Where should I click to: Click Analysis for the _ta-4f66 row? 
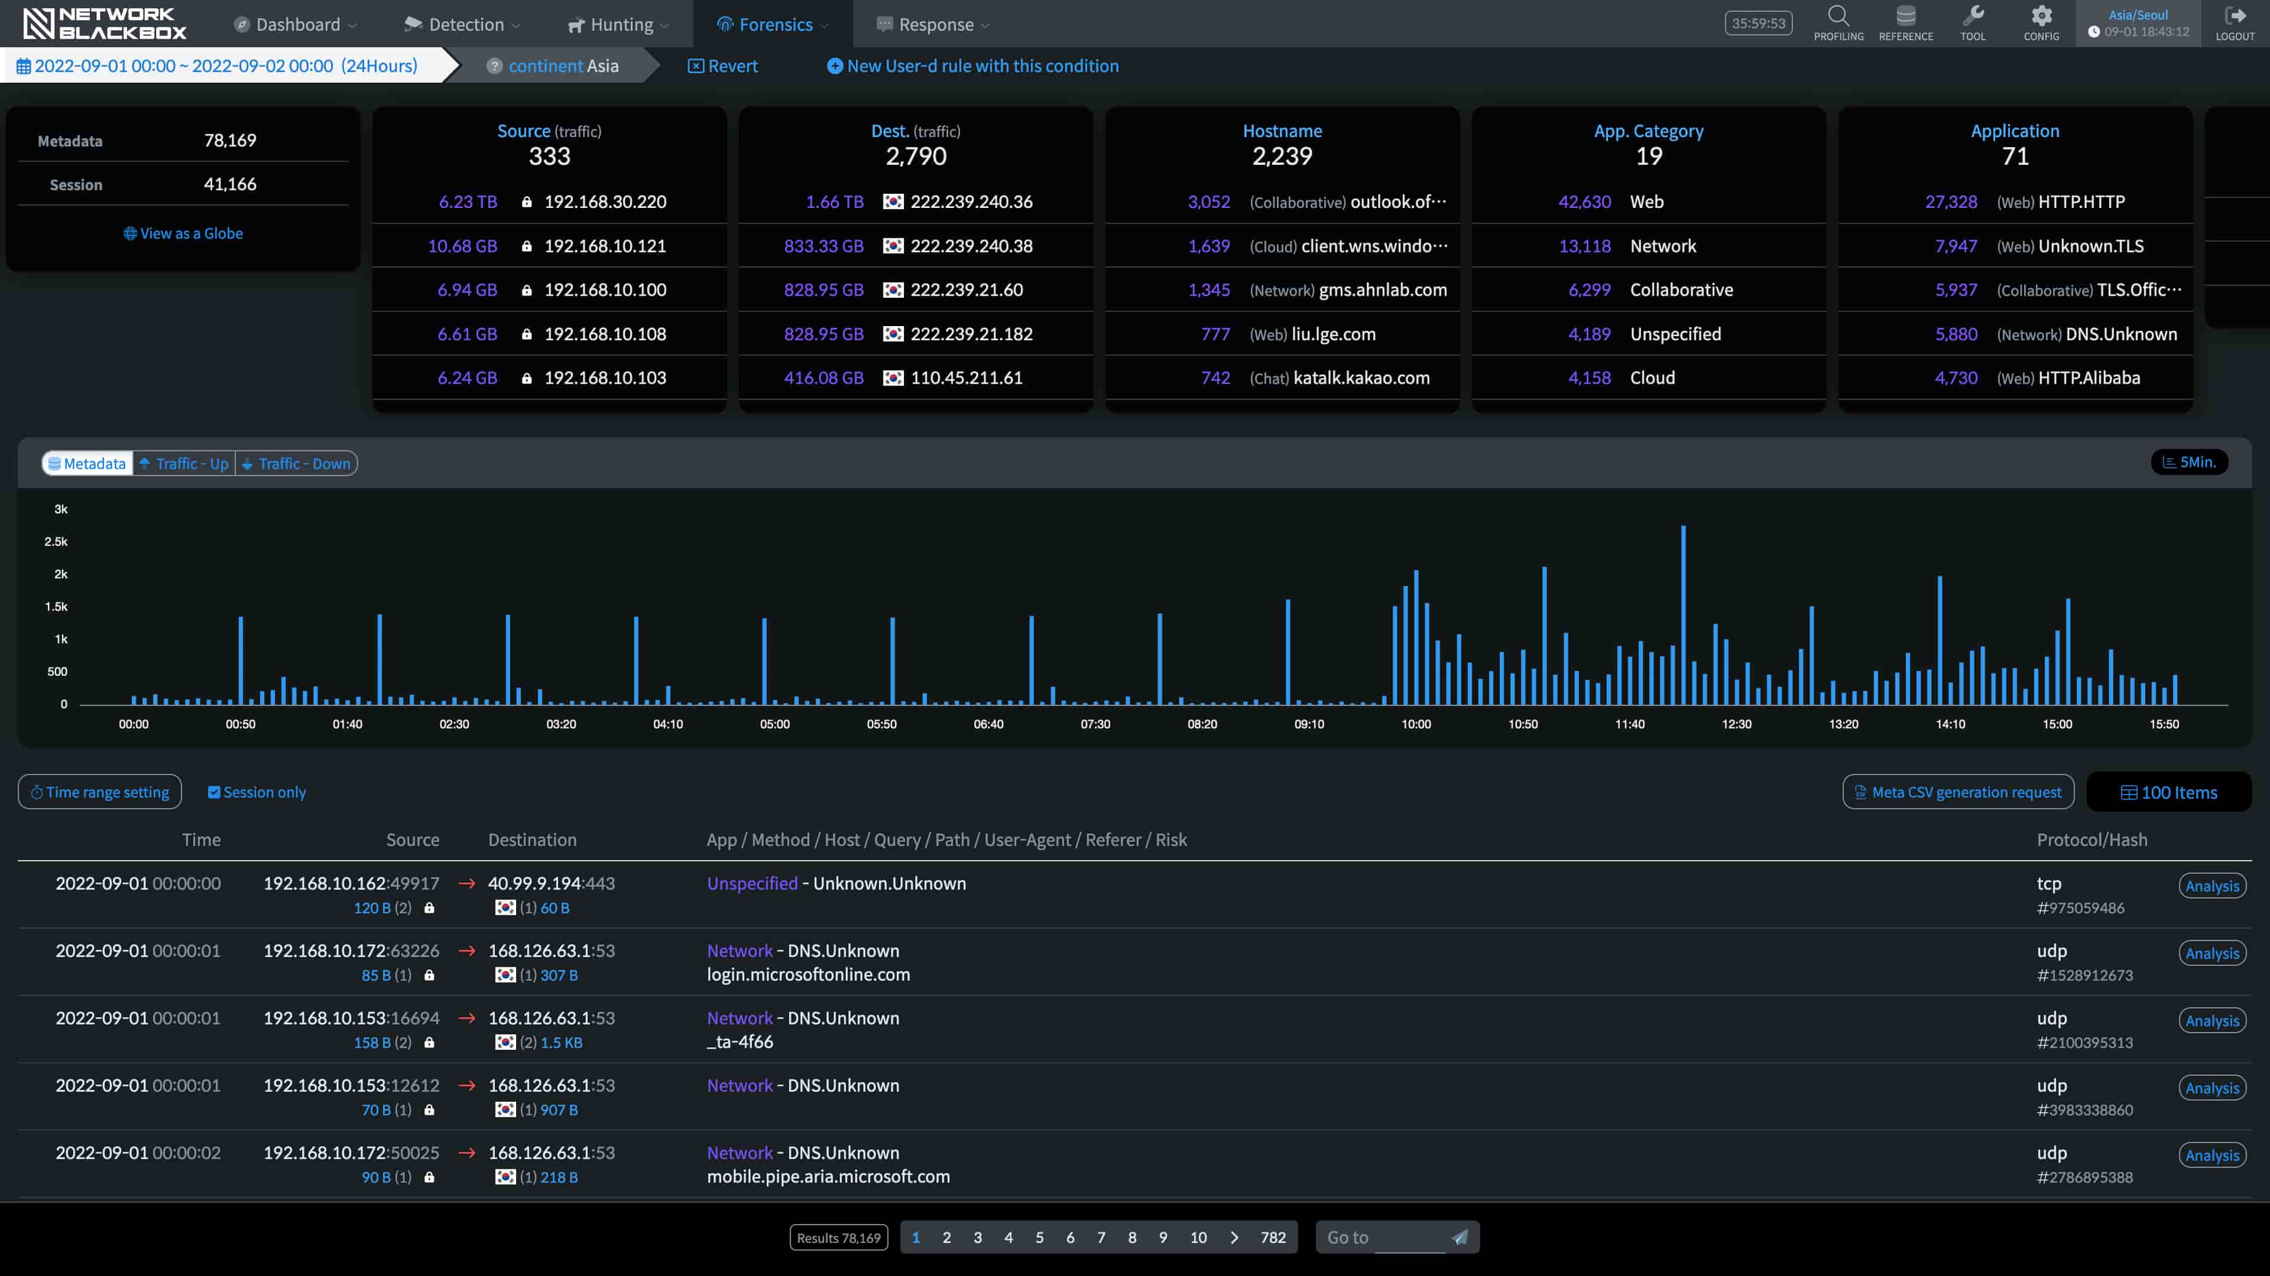2212,1021
